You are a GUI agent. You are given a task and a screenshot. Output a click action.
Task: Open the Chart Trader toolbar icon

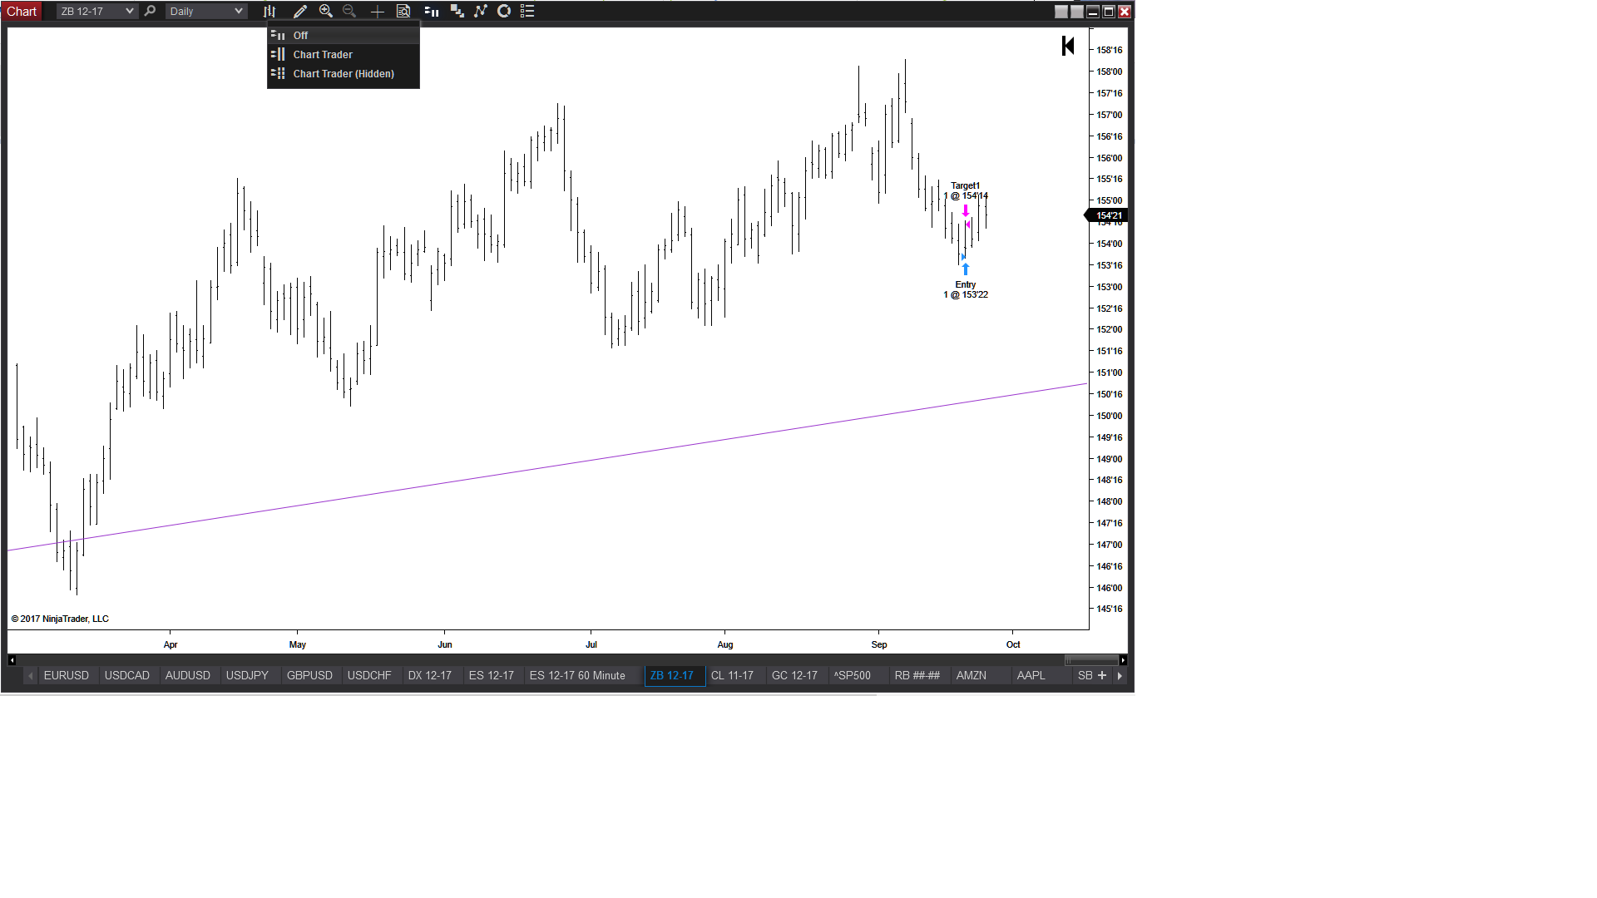[432, 12]
